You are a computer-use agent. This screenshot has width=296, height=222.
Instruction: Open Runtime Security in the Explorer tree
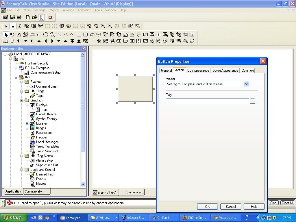tap(37, 63)
